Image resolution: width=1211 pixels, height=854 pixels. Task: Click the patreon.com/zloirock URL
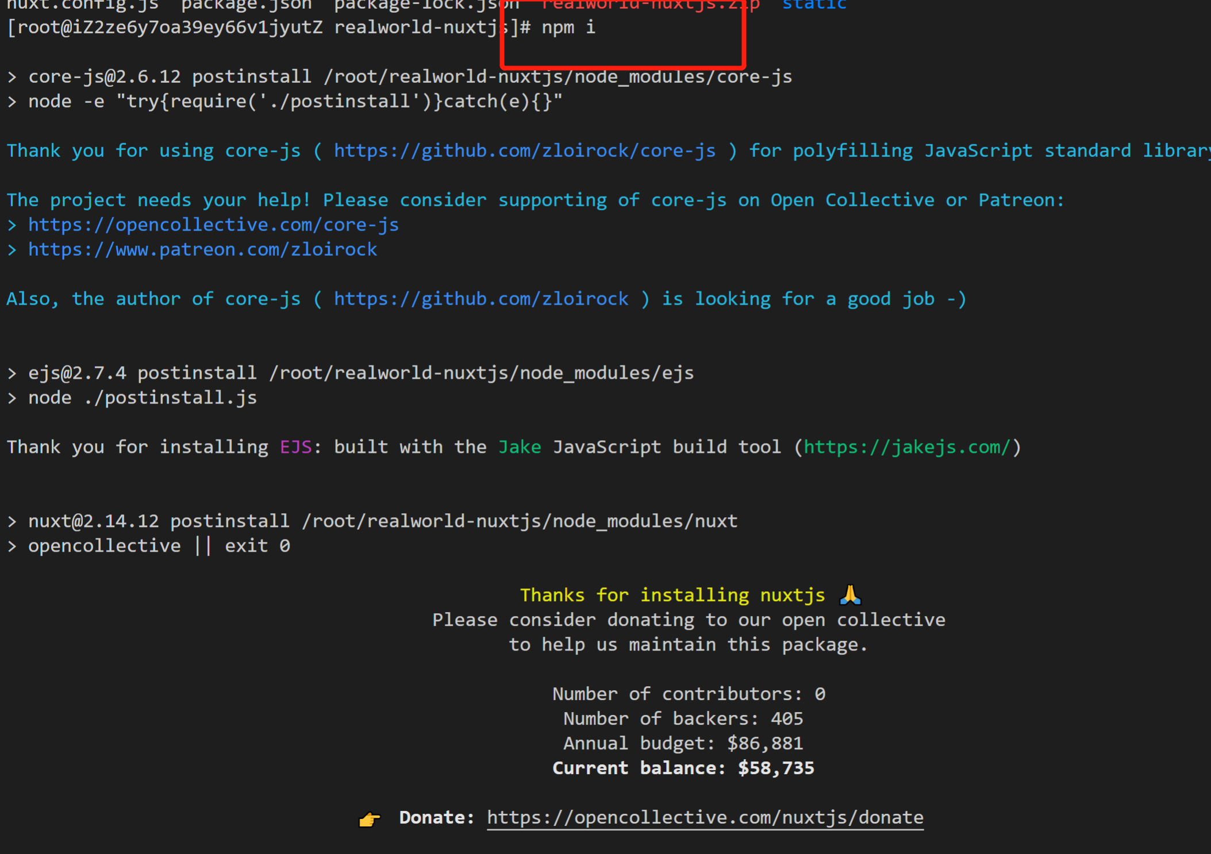click(x=202, y=249)
